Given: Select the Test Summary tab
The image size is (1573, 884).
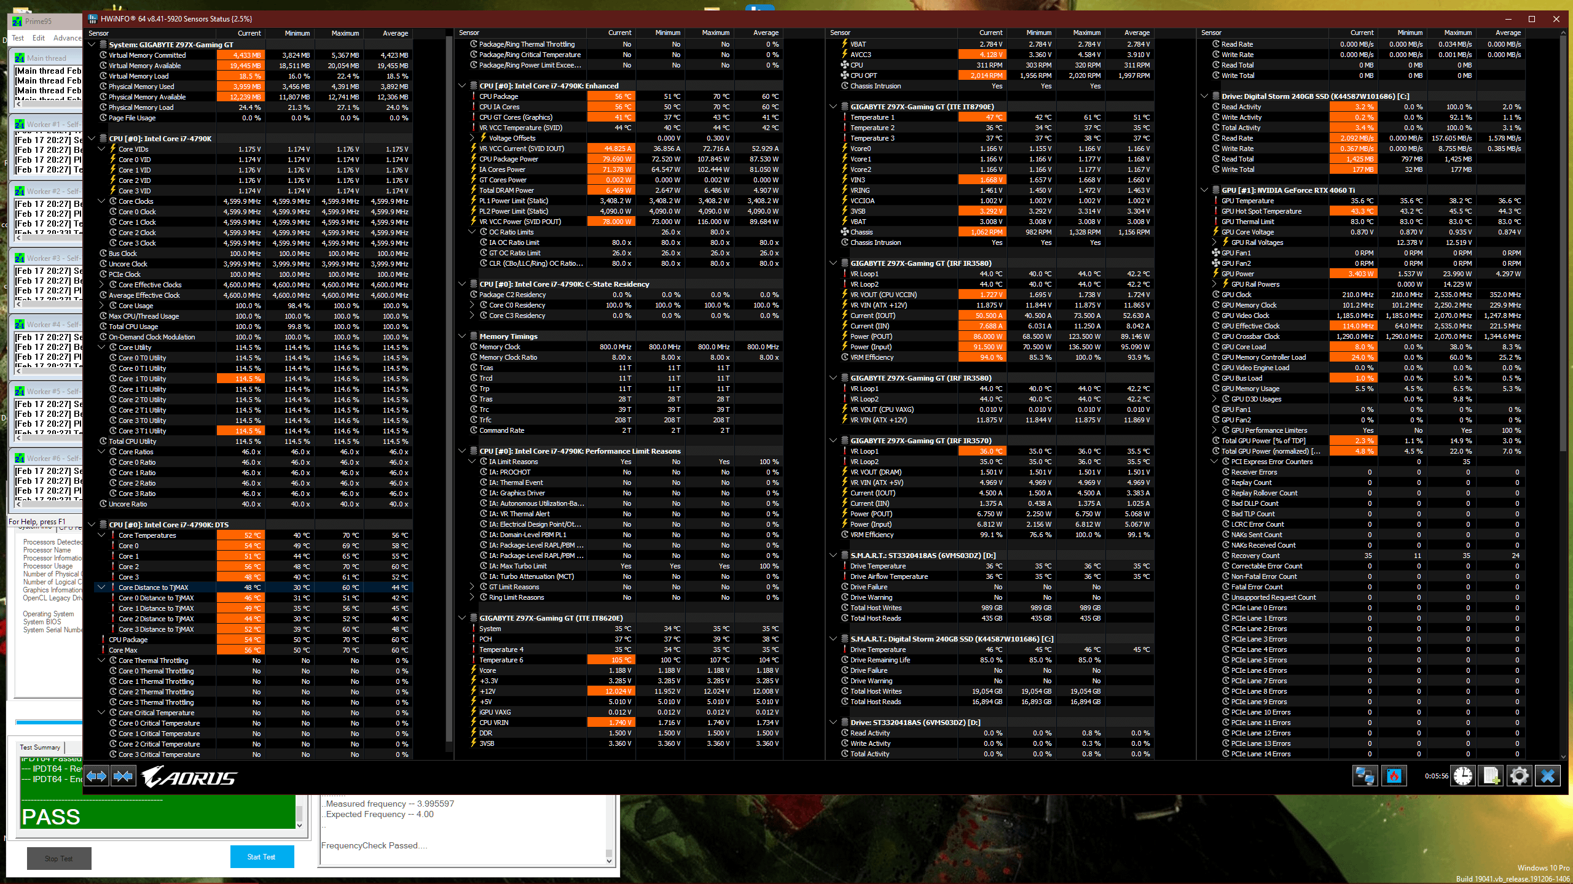Looking at the screenshot, I should click(x=40, y=747).
